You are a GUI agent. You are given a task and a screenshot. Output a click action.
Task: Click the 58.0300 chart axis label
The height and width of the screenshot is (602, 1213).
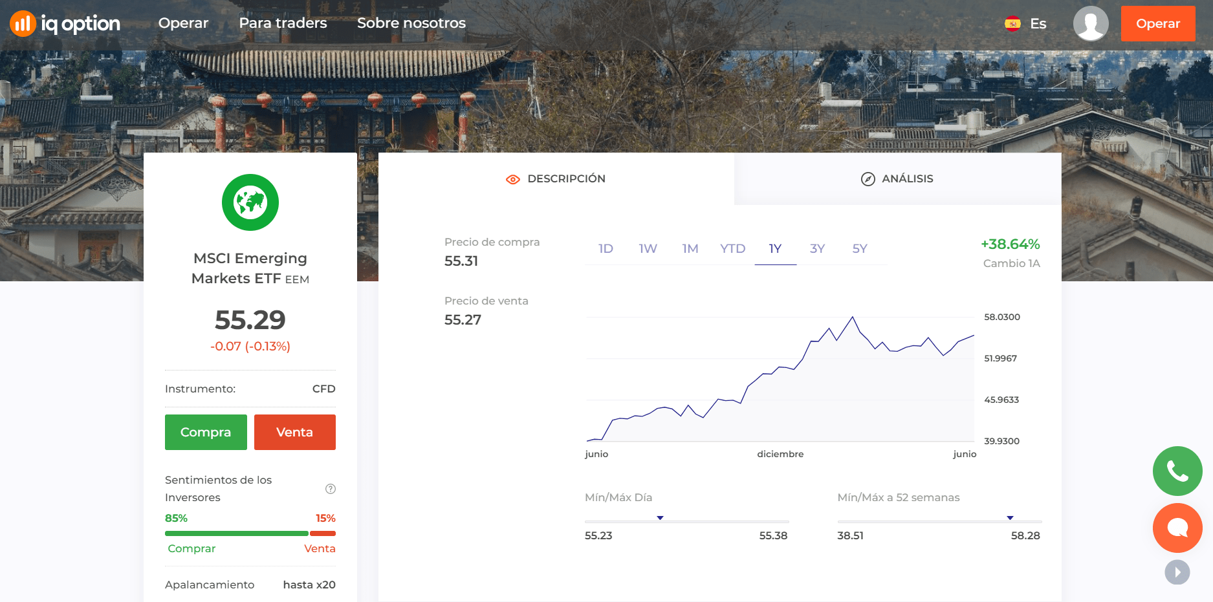click(1002, 317)
